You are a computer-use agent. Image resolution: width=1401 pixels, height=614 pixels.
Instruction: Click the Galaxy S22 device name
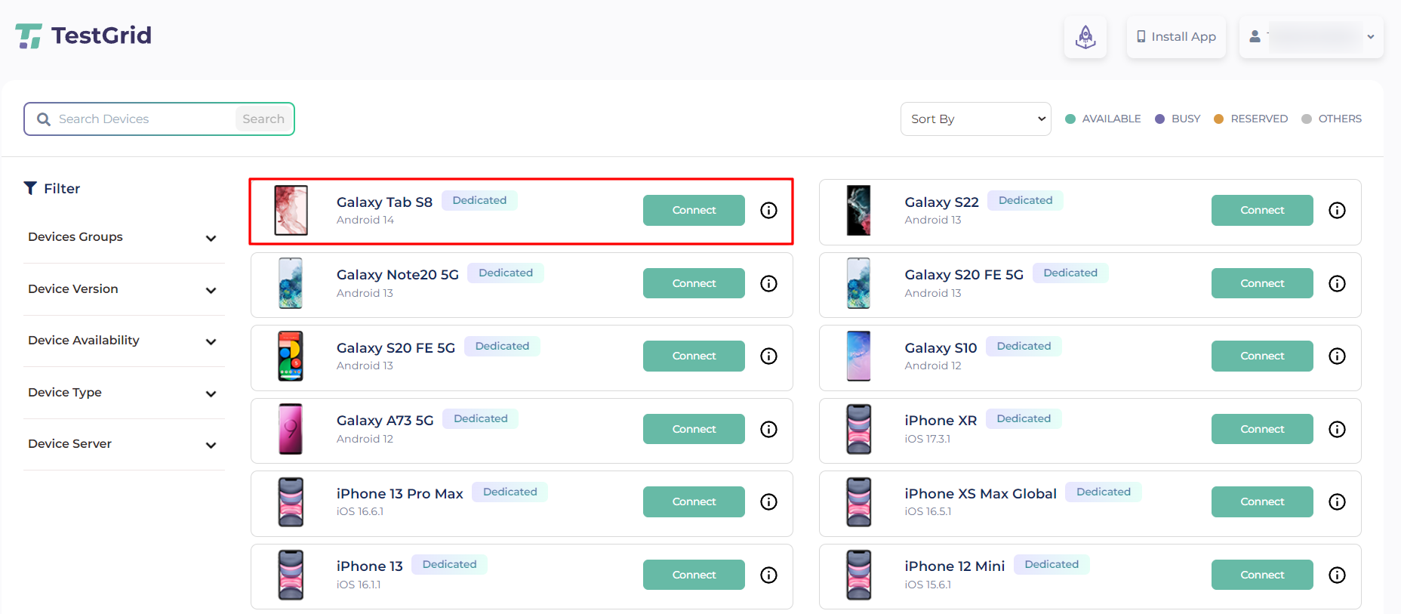pyautogui.click(x=942, y=202)
